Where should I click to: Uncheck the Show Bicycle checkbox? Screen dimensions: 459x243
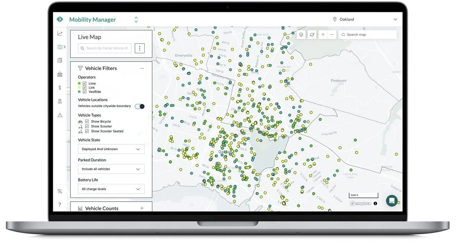[87, 122]
